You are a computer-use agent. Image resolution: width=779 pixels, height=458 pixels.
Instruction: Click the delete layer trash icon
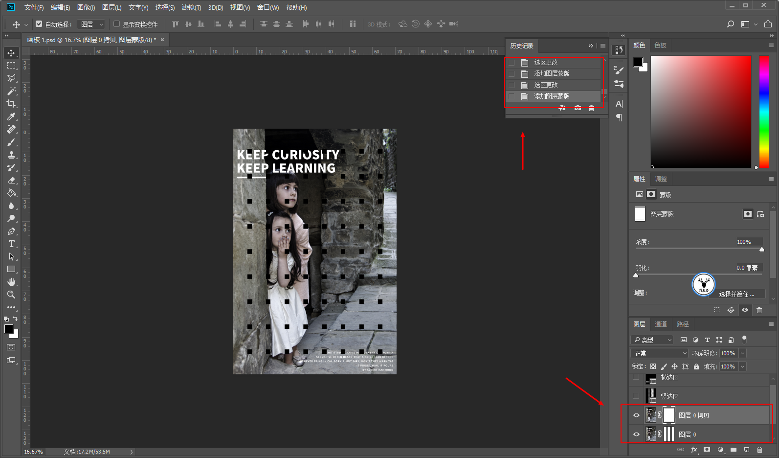pos(759,450)
